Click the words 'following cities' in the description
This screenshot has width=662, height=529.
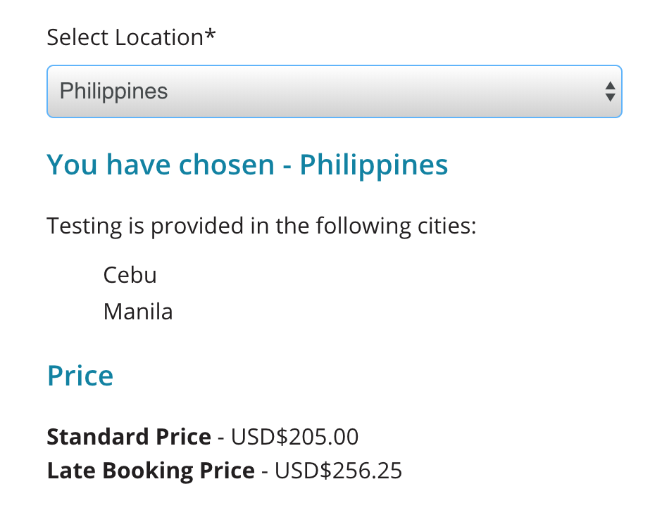(x=396, y=227)
